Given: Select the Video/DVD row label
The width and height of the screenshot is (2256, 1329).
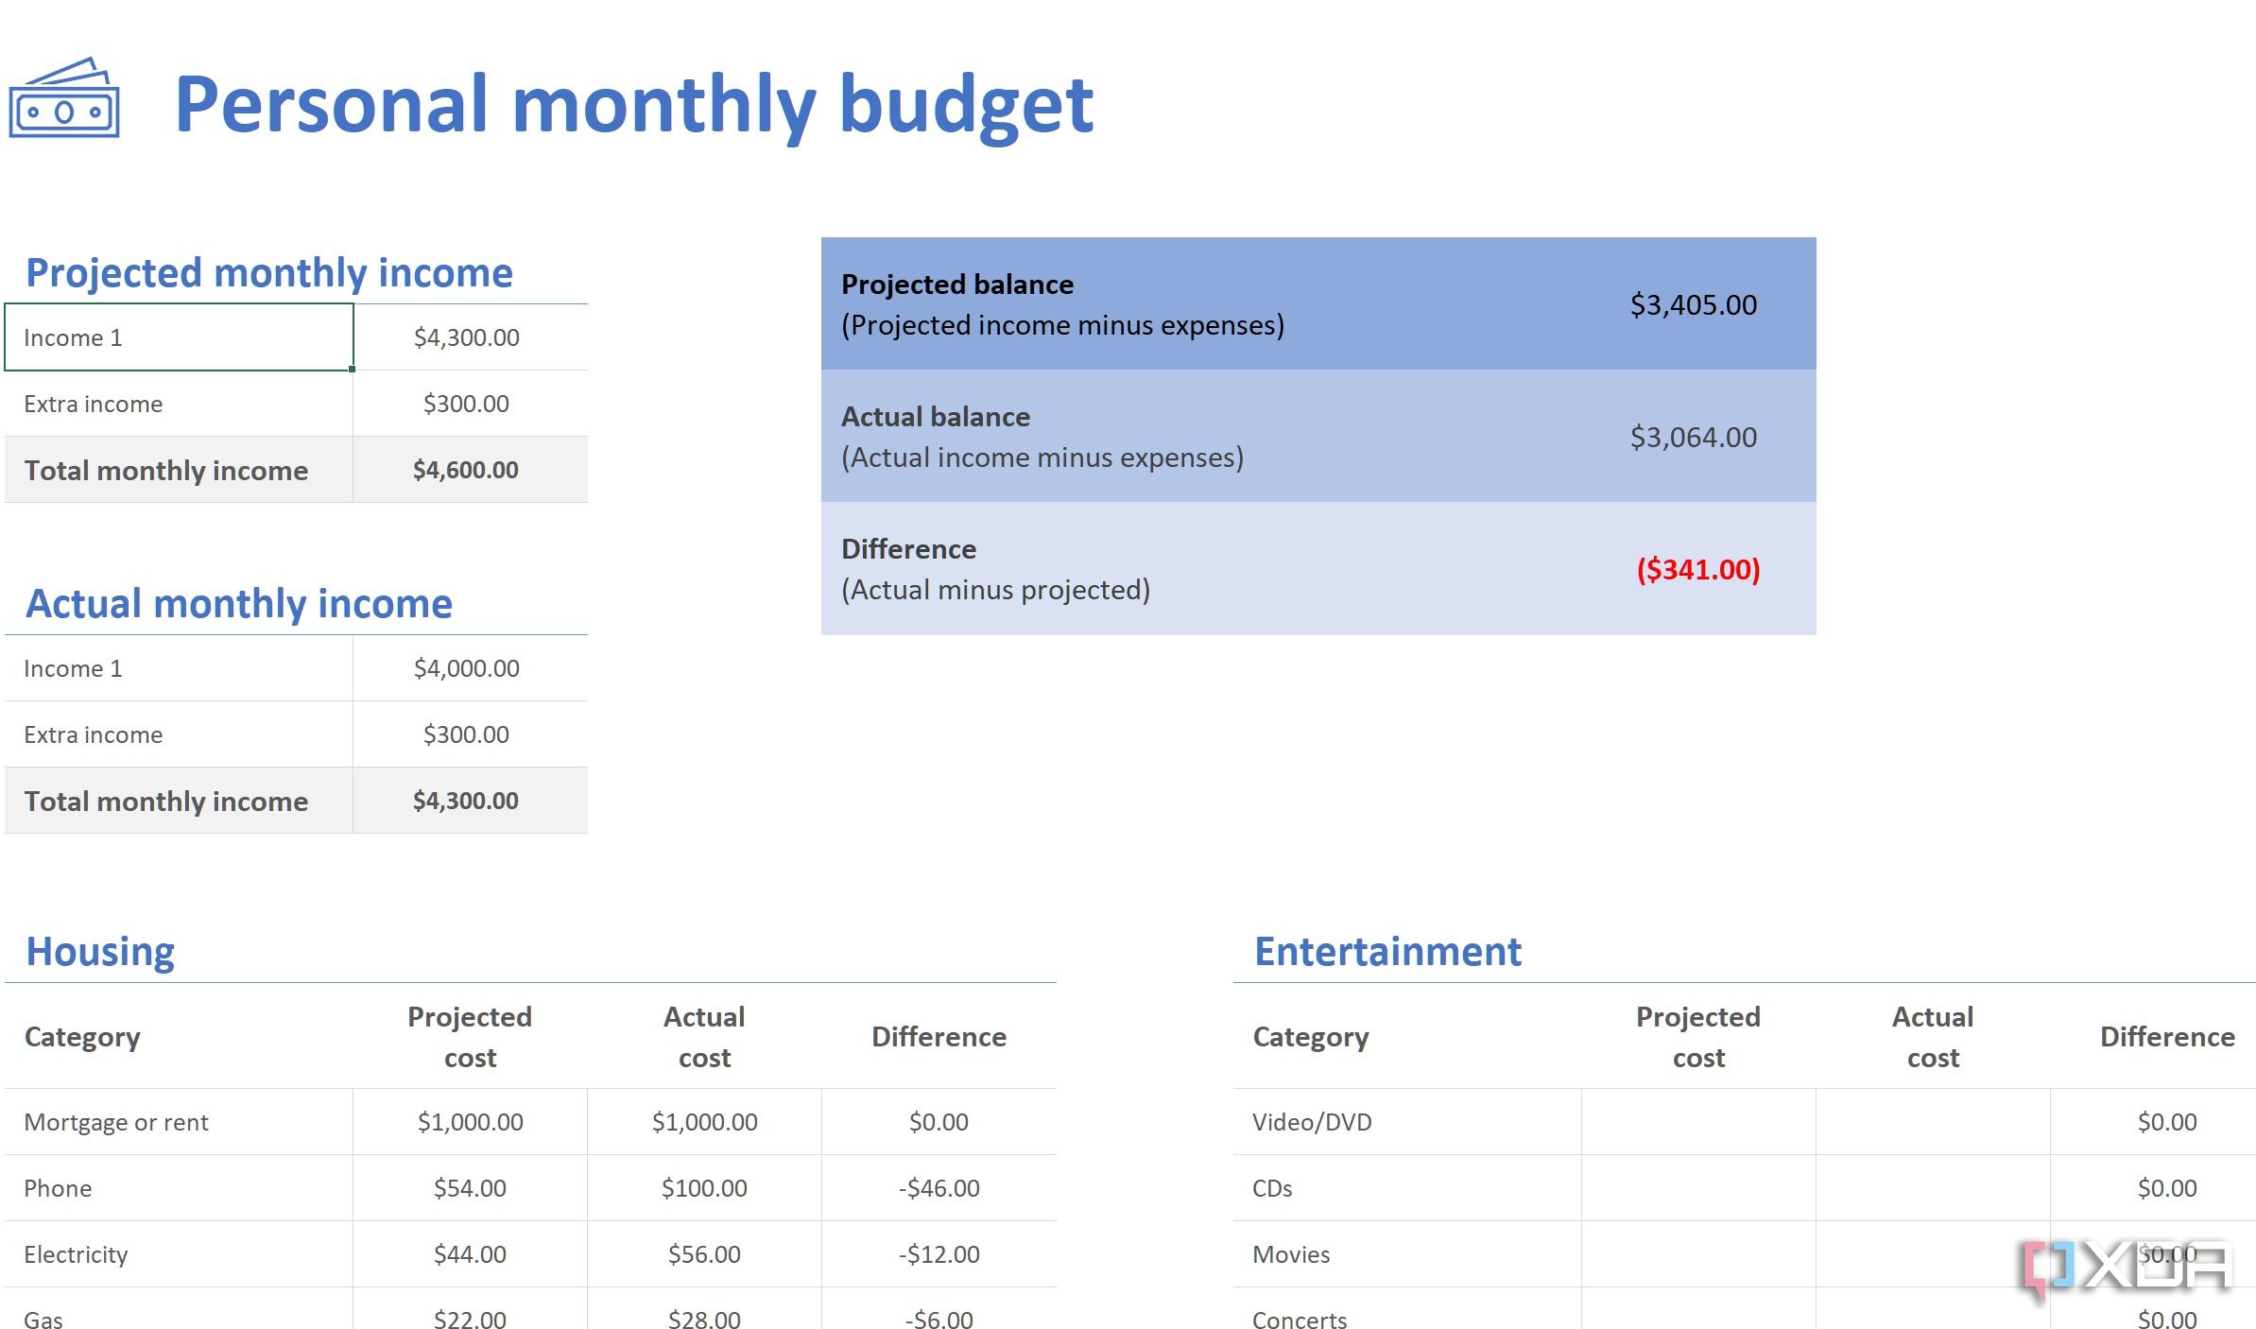Looking at the screenshot, I should pos(1312,1122).
